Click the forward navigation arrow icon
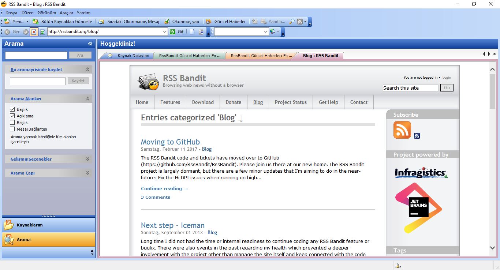 tap(26, 32)
